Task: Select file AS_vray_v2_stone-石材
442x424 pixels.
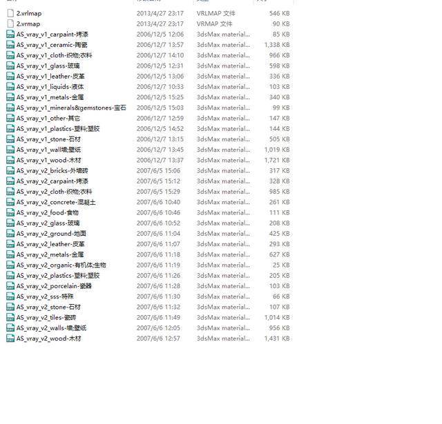Action: click(x=48, y=307)
